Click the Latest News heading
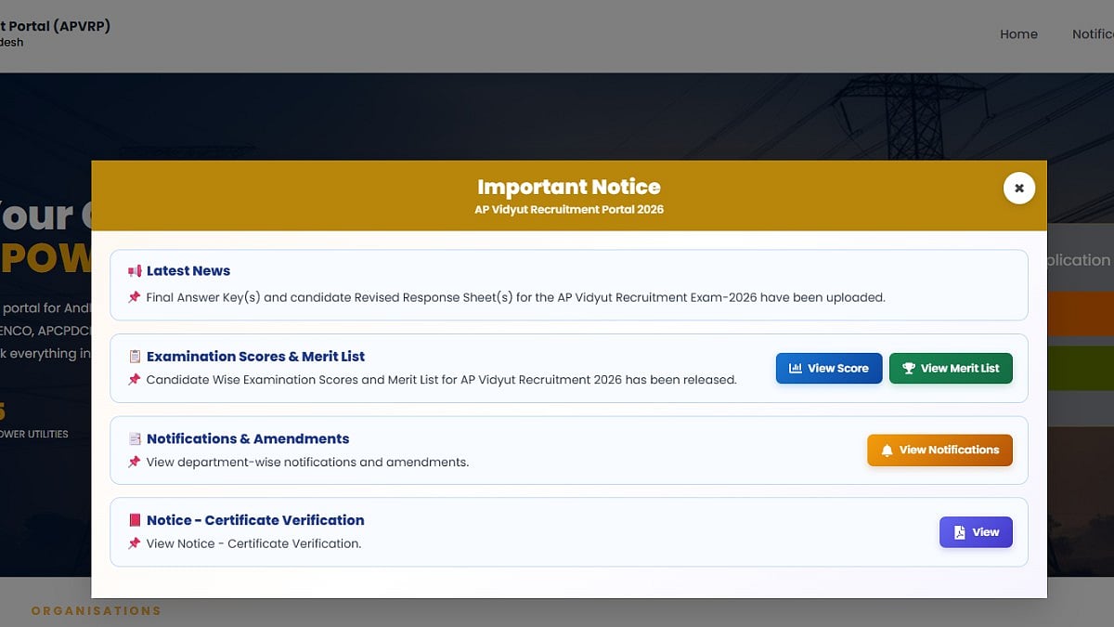The image size is (1114, 627). click(188, 271)
